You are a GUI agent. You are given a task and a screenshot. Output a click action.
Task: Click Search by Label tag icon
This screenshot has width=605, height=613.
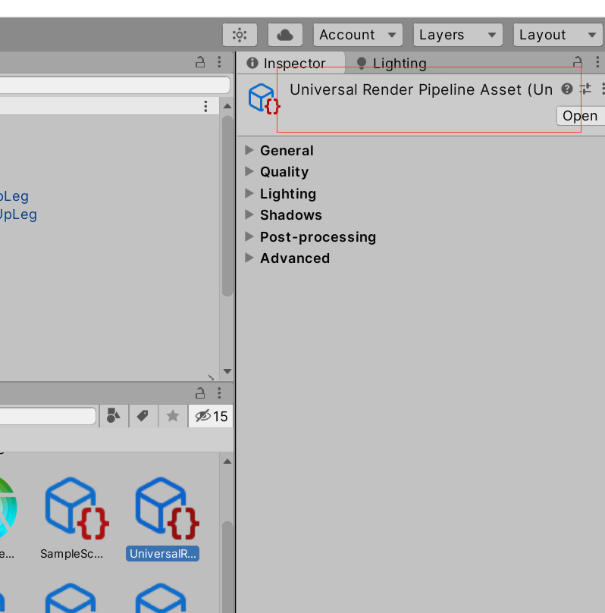point(143,415)
